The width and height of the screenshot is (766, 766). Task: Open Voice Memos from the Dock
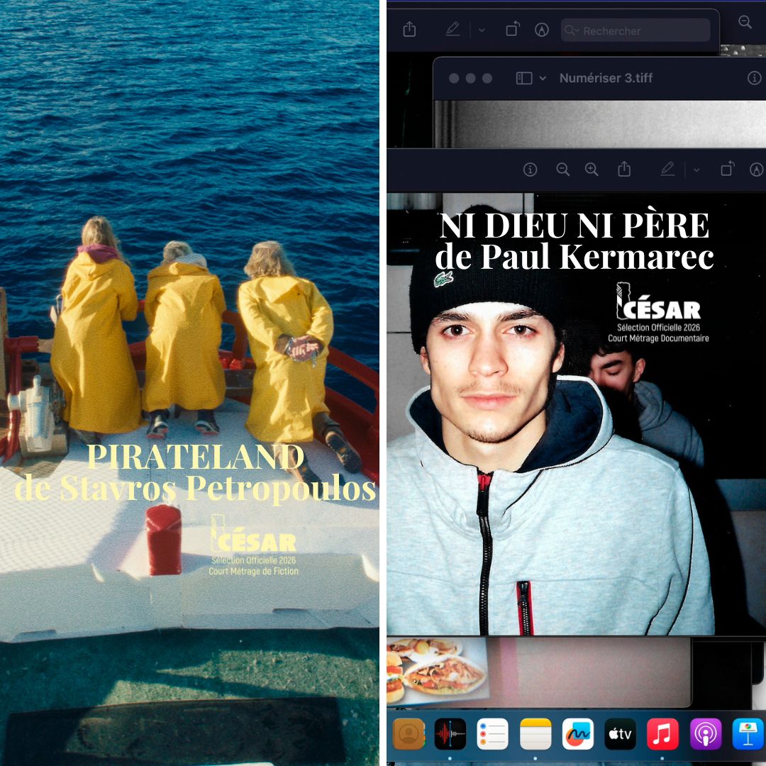point(450,734)
